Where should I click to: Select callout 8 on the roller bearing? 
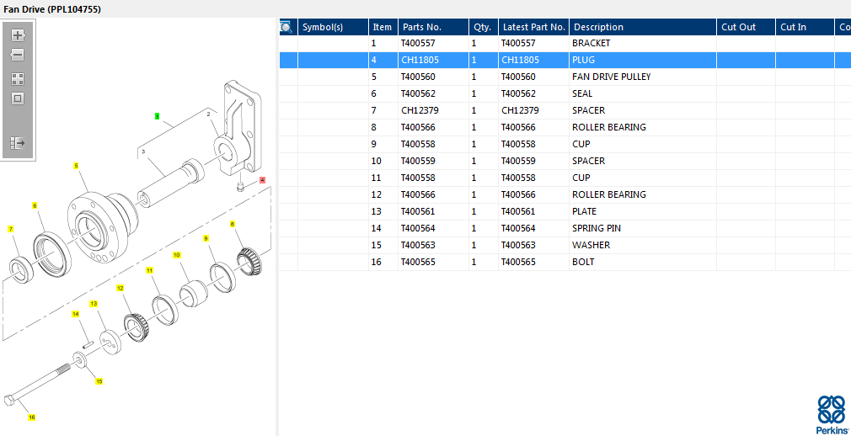coord(233,224)
